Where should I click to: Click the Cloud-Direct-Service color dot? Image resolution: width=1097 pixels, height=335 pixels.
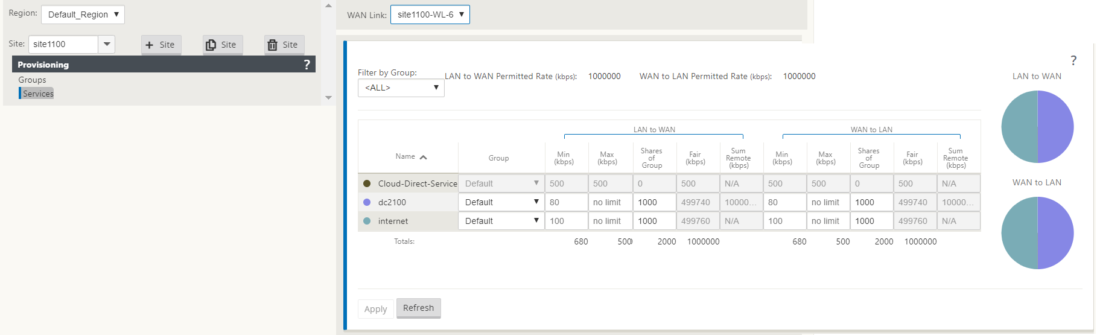tap(367, 183)
